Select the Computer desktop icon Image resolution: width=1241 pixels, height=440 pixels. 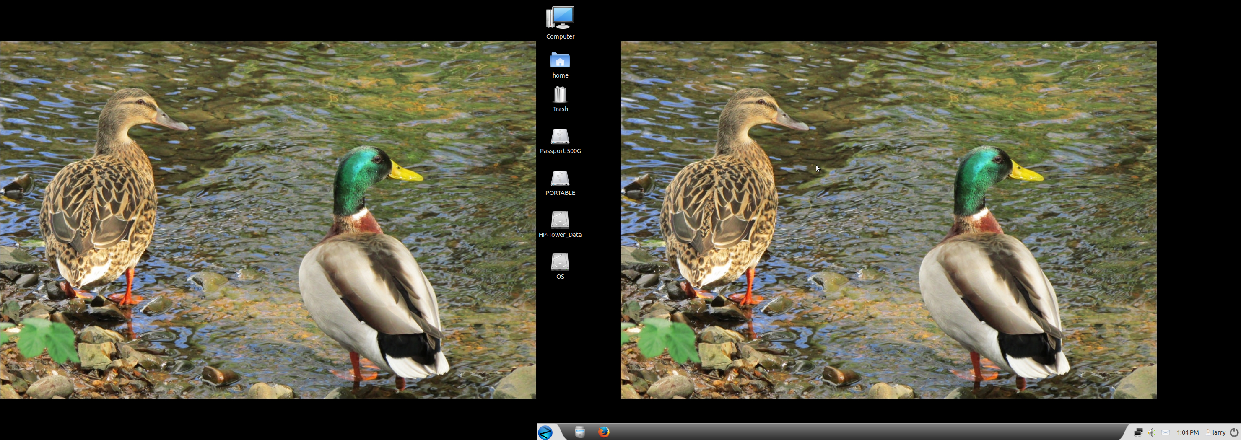pyautogui.click(x=560, y=18)
